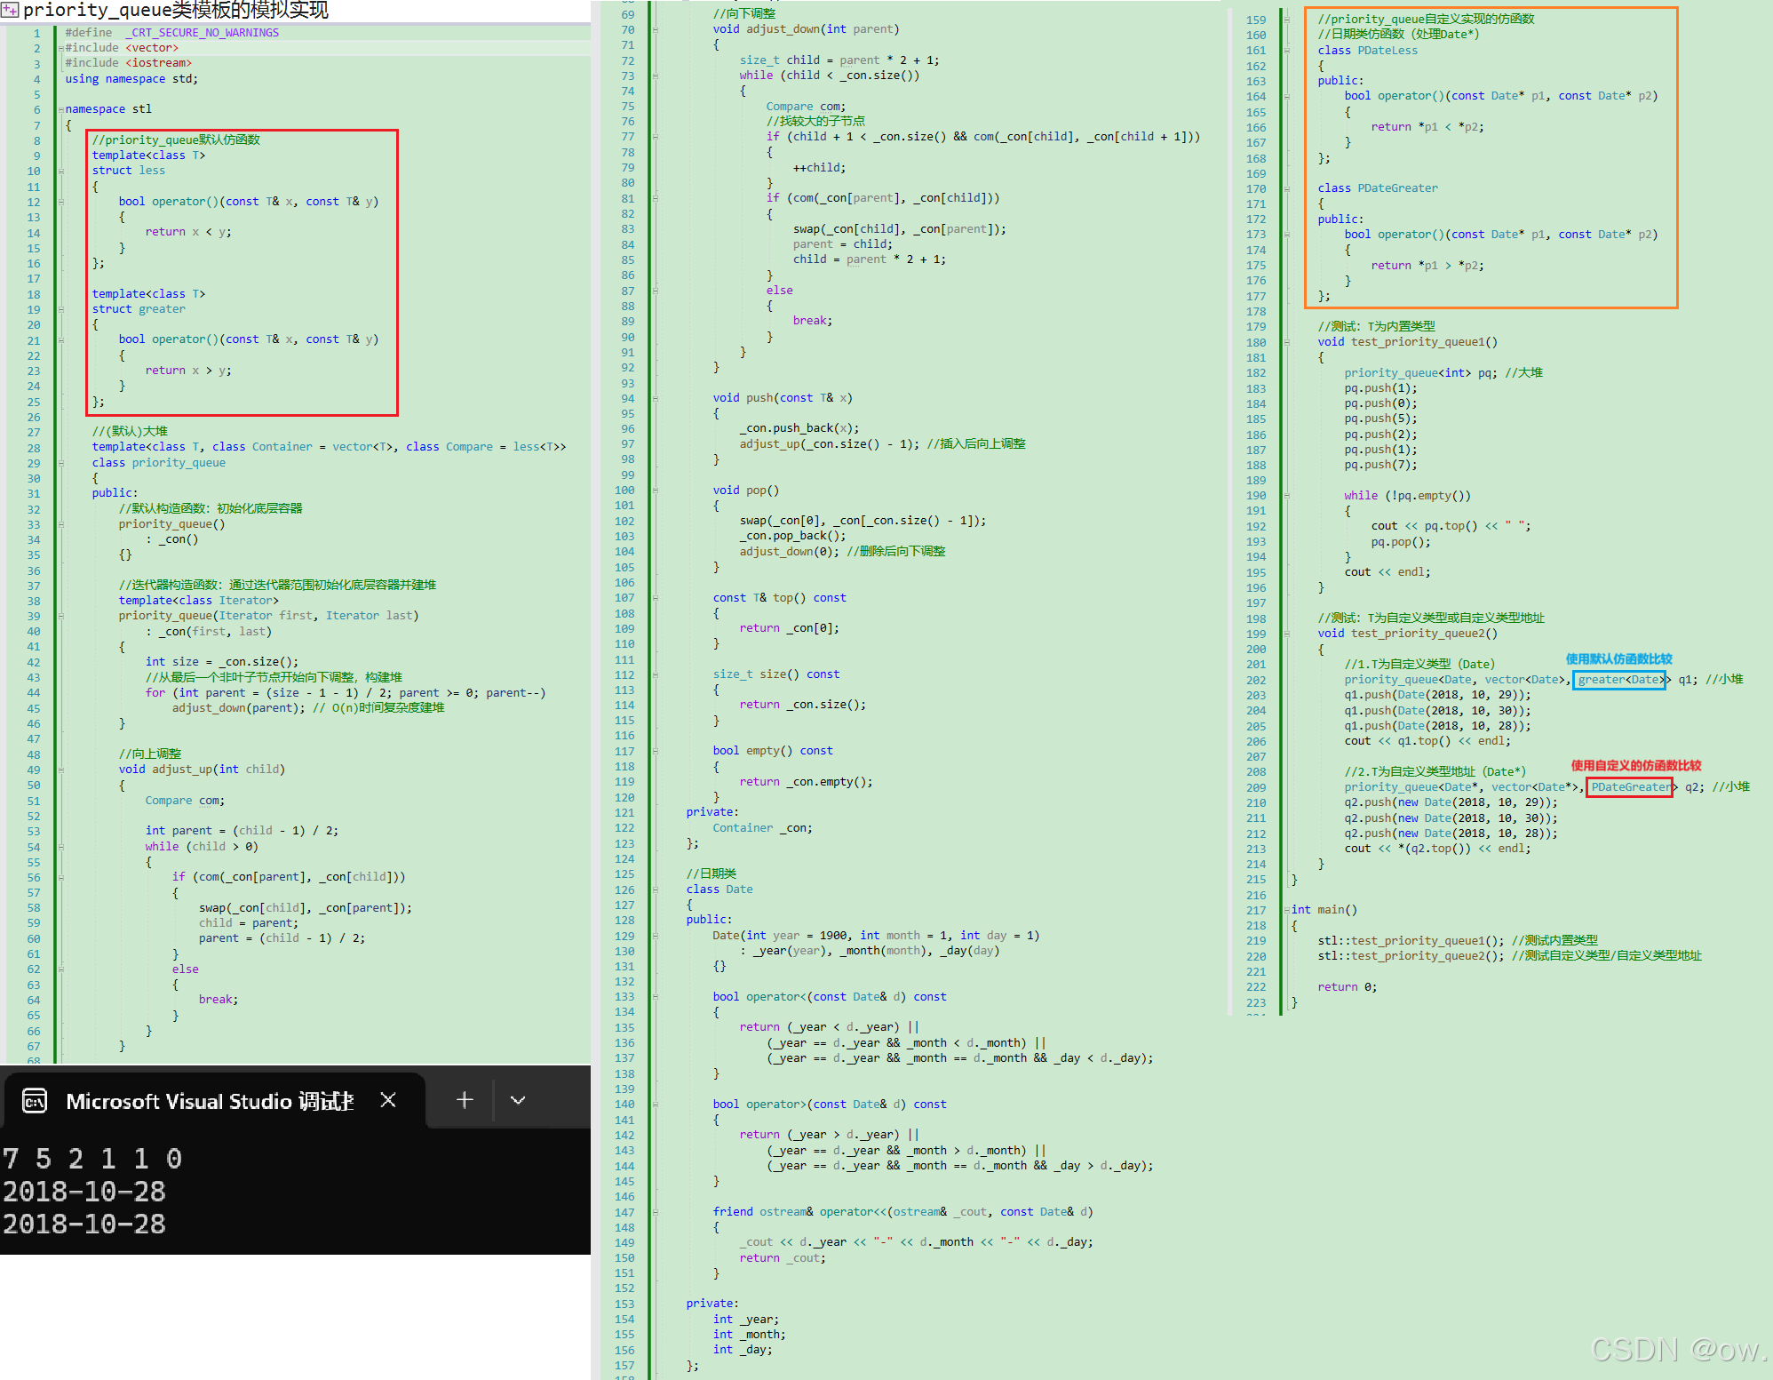Collapse the class PDateLess fold toggle
Image resolution: width=1773 pixels, height=1380 pixels.
1286,51
